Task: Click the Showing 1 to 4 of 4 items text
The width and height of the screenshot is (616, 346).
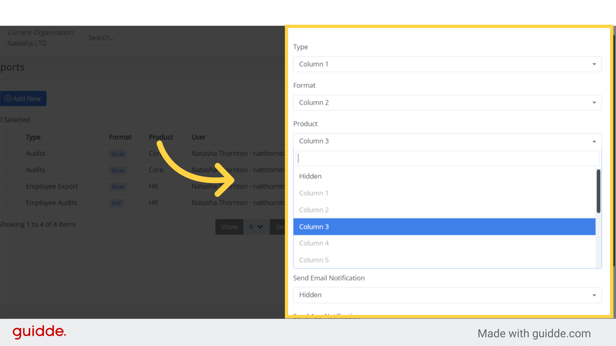Action: point(38,224)
